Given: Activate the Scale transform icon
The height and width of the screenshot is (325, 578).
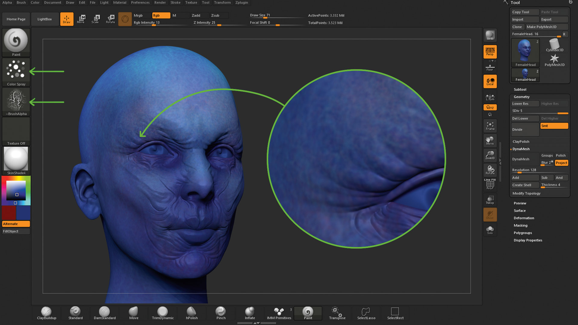Looking at the screenshot, I should coord(95,19).
